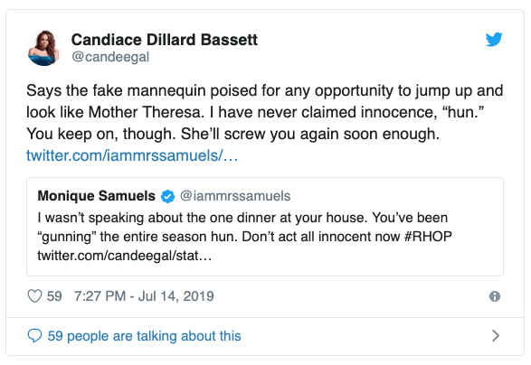531x365 pixels.
Task: Click the speech bubble reply icon
Action: tap(34, 336)
